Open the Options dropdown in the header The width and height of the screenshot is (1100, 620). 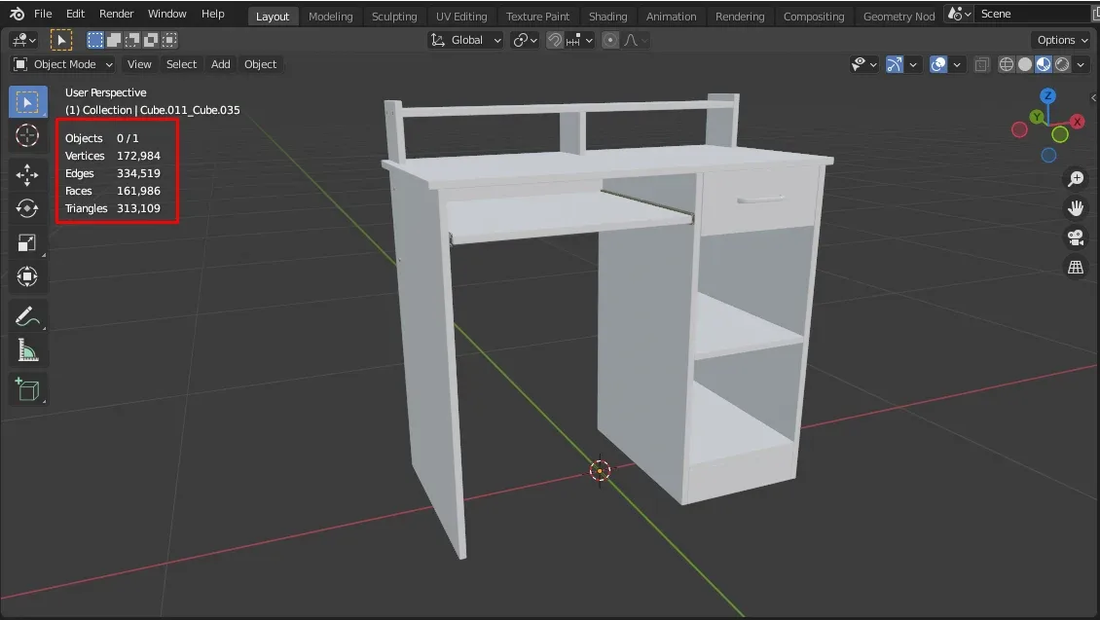tap(1060, 40)
